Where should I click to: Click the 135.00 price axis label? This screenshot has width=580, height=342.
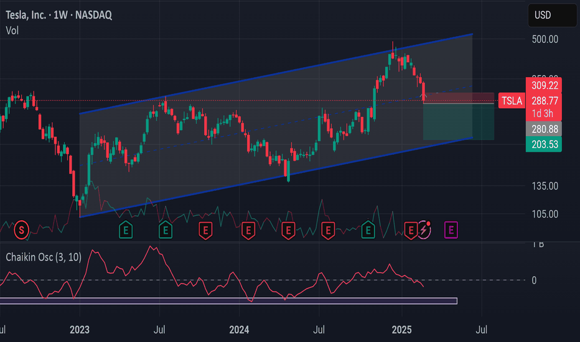pyautogui.click(x=545, y=186)
